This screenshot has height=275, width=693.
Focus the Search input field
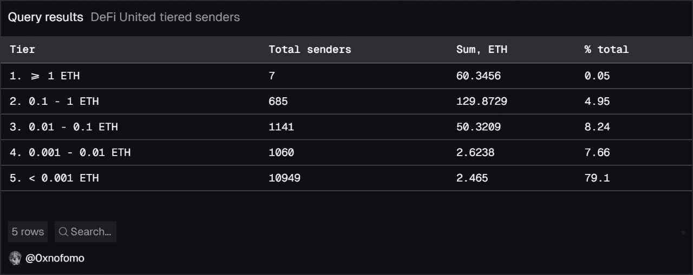point(90,232)
